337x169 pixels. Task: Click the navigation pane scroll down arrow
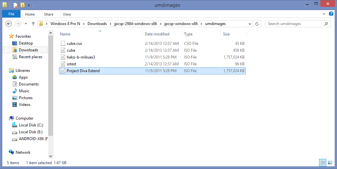click(50, 156)
